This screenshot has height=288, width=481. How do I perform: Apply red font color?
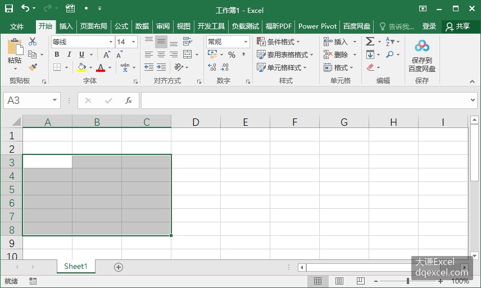tap(101, 67)
